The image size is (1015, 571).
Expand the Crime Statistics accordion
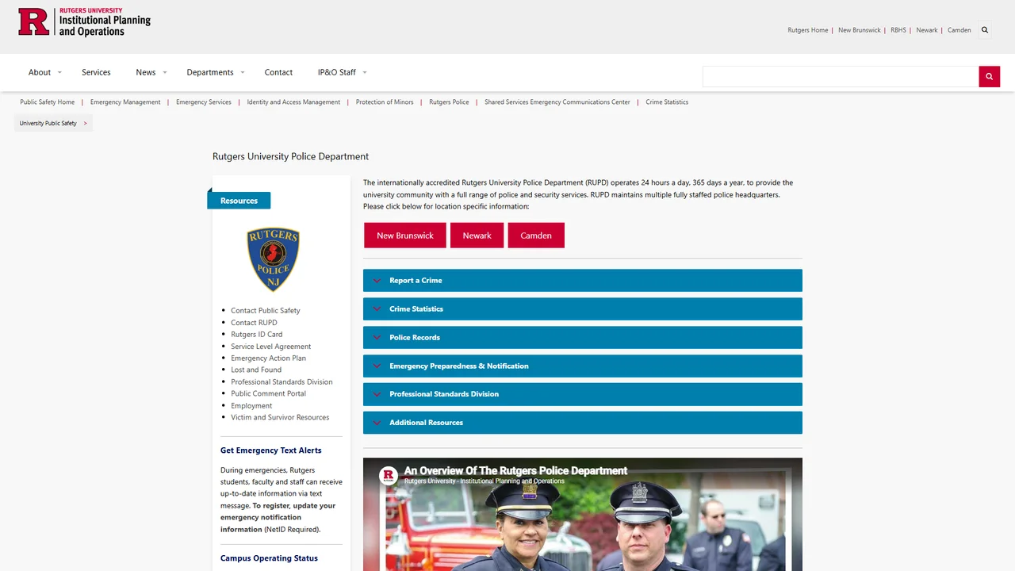tap(583, 309)
